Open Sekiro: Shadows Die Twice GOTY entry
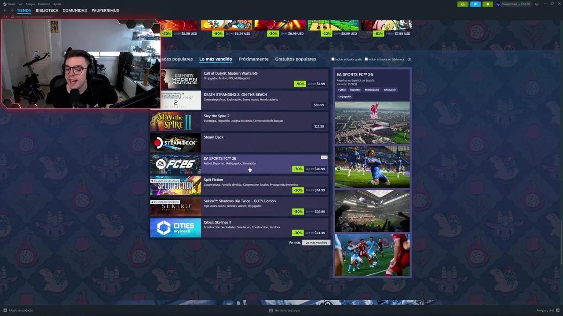Viewport: 563px width, 316px height. click(x=239, y=207)
